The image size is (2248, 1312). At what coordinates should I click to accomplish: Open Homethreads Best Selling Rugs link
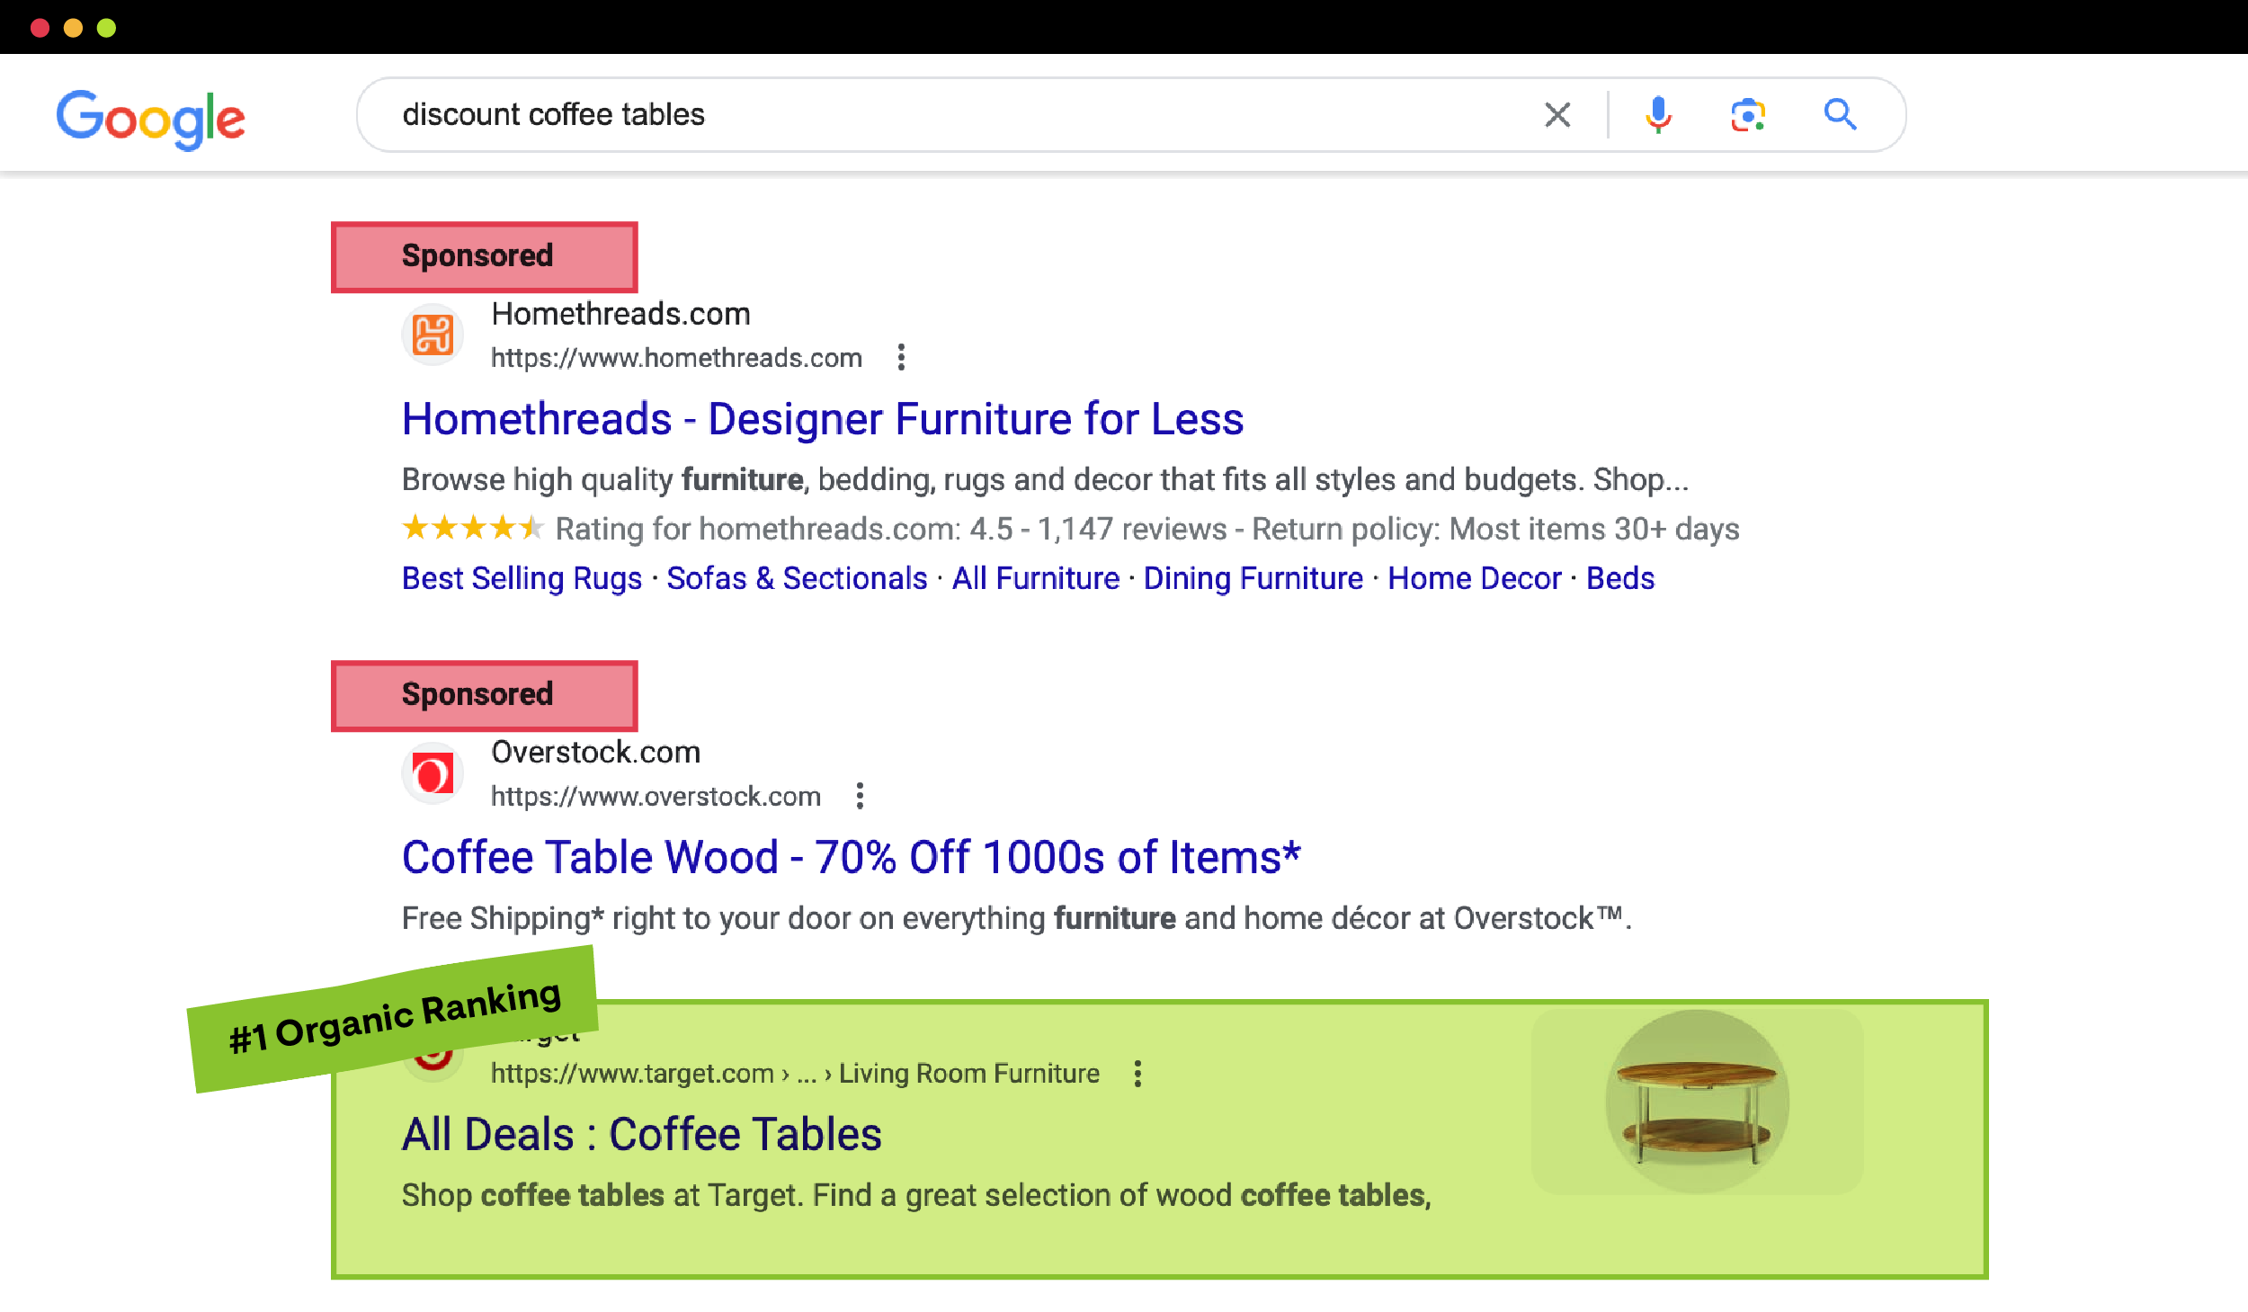tap(522, 579)
